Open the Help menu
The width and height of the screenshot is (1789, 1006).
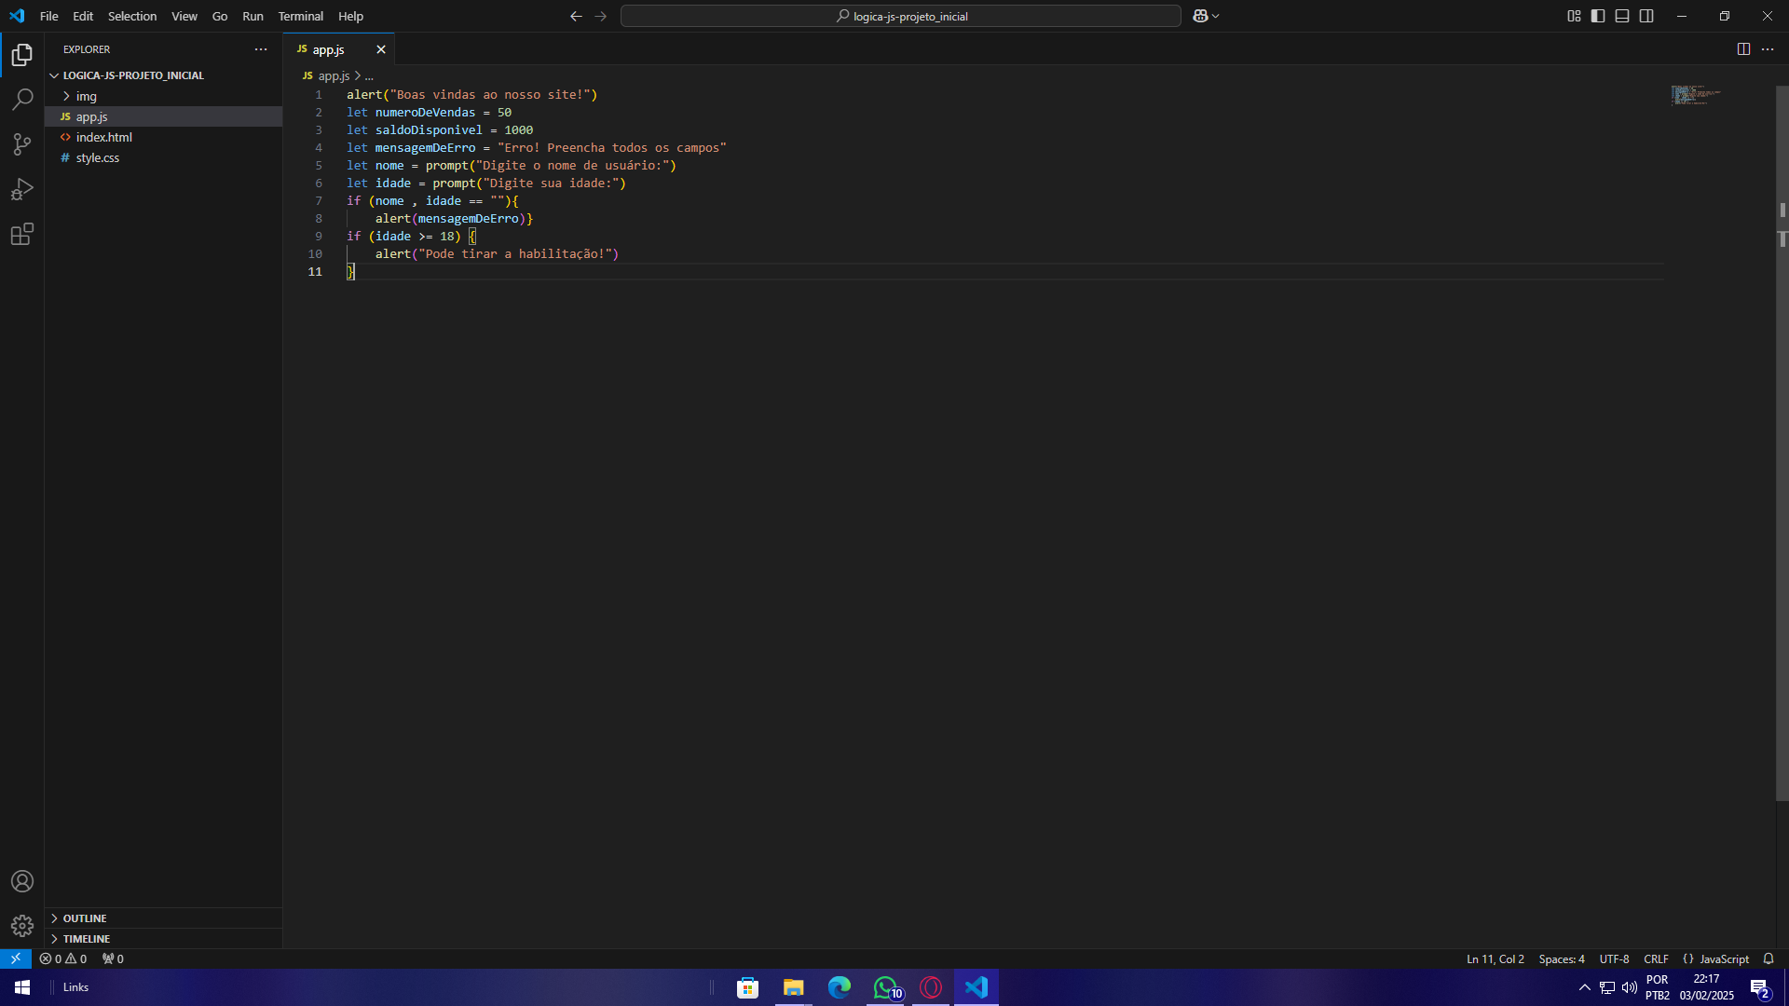pos(350,16)
